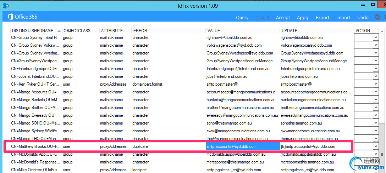Sort by ERROR column header
Viewport: 386px width, 173px height.
169,31
